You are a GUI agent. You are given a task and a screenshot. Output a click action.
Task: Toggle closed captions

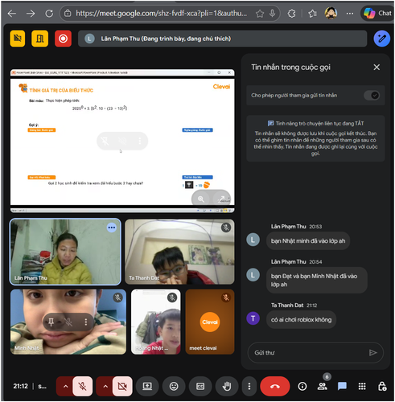tap(200, 386)
